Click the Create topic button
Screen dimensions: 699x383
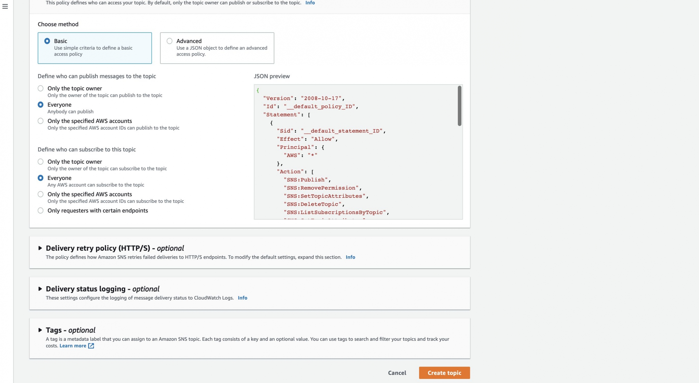(x=444, y=373)
